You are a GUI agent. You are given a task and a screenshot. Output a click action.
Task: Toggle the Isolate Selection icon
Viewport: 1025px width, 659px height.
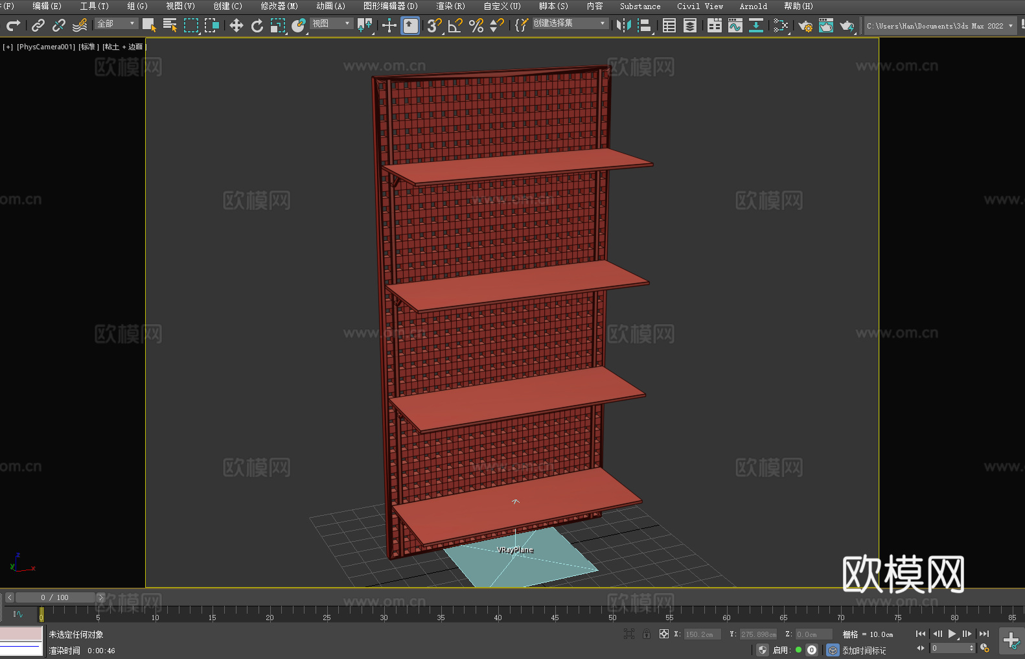click(x=628, y=634)
